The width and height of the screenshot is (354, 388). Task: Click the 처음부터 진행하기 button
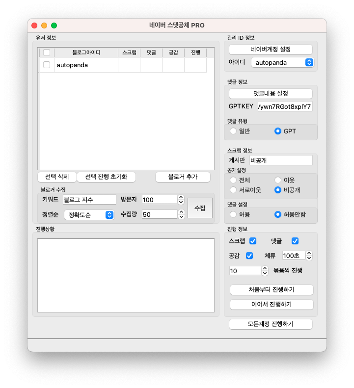click(272, 290)
